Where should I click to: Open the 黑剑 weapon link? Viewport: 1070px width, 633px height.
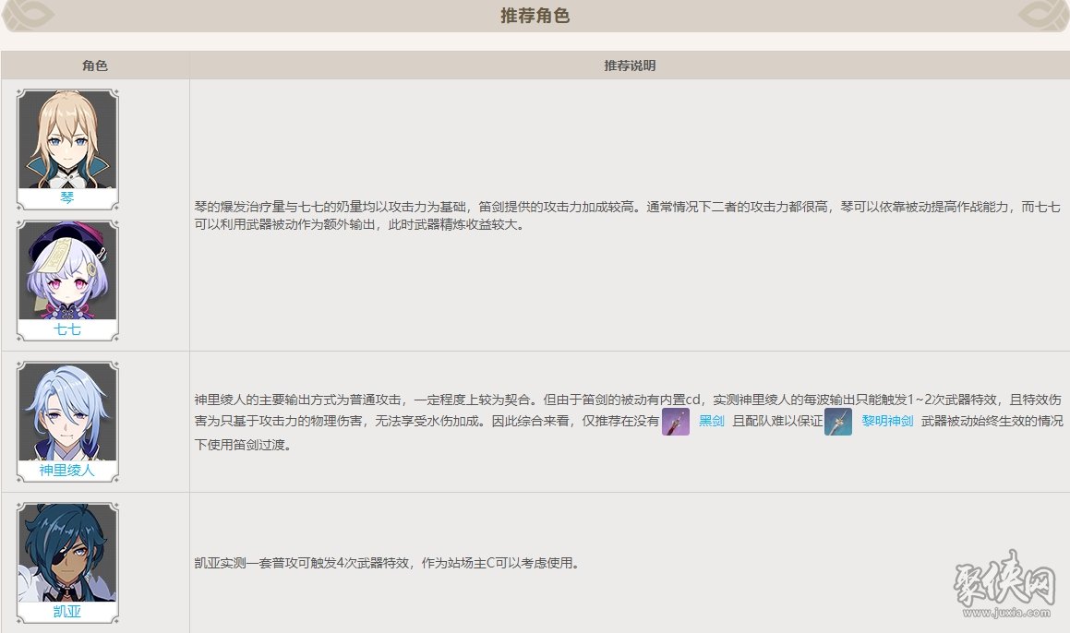click(711, 421)
